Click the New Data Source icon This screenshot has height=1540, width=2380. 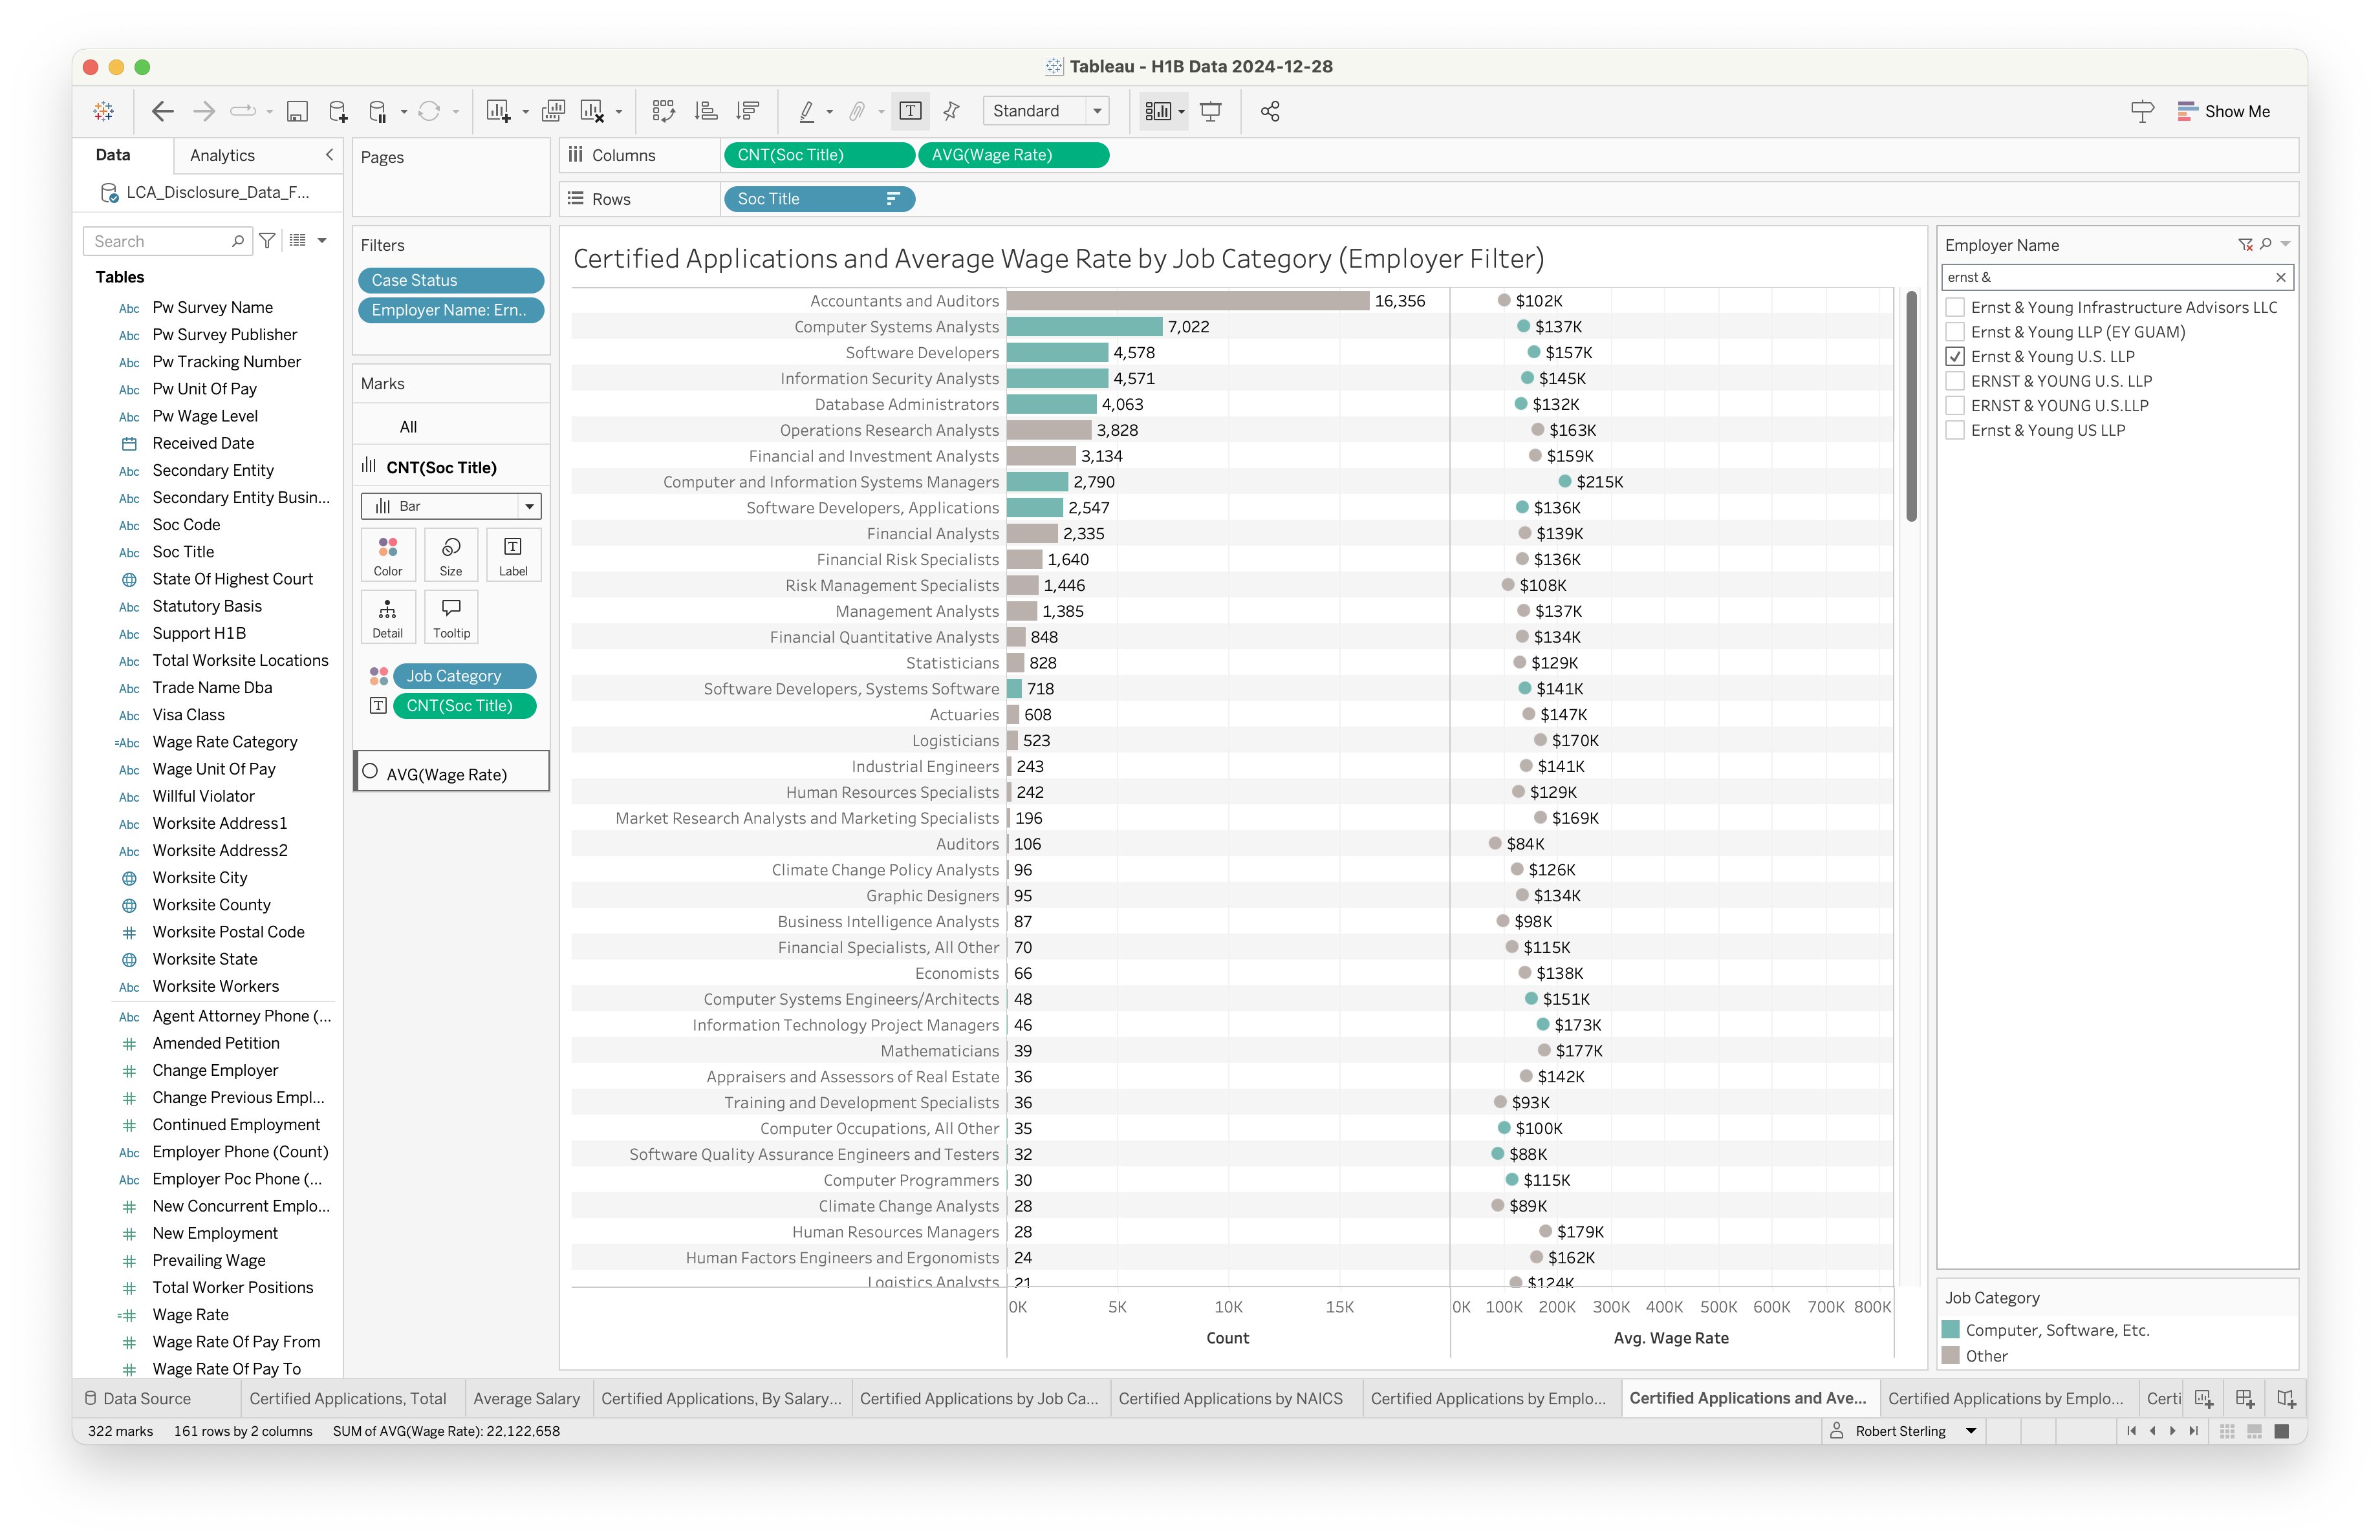point(338,111)
